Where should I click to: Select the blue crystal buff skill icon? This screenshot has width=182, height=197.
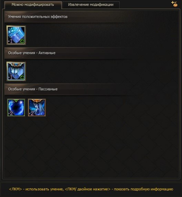point(16,35)
